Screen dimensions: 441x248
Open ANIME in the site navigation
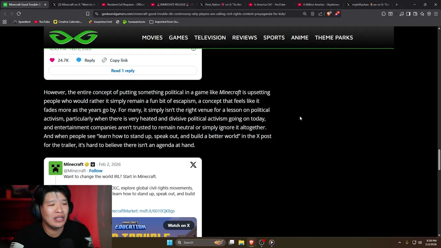coord(300,38)
